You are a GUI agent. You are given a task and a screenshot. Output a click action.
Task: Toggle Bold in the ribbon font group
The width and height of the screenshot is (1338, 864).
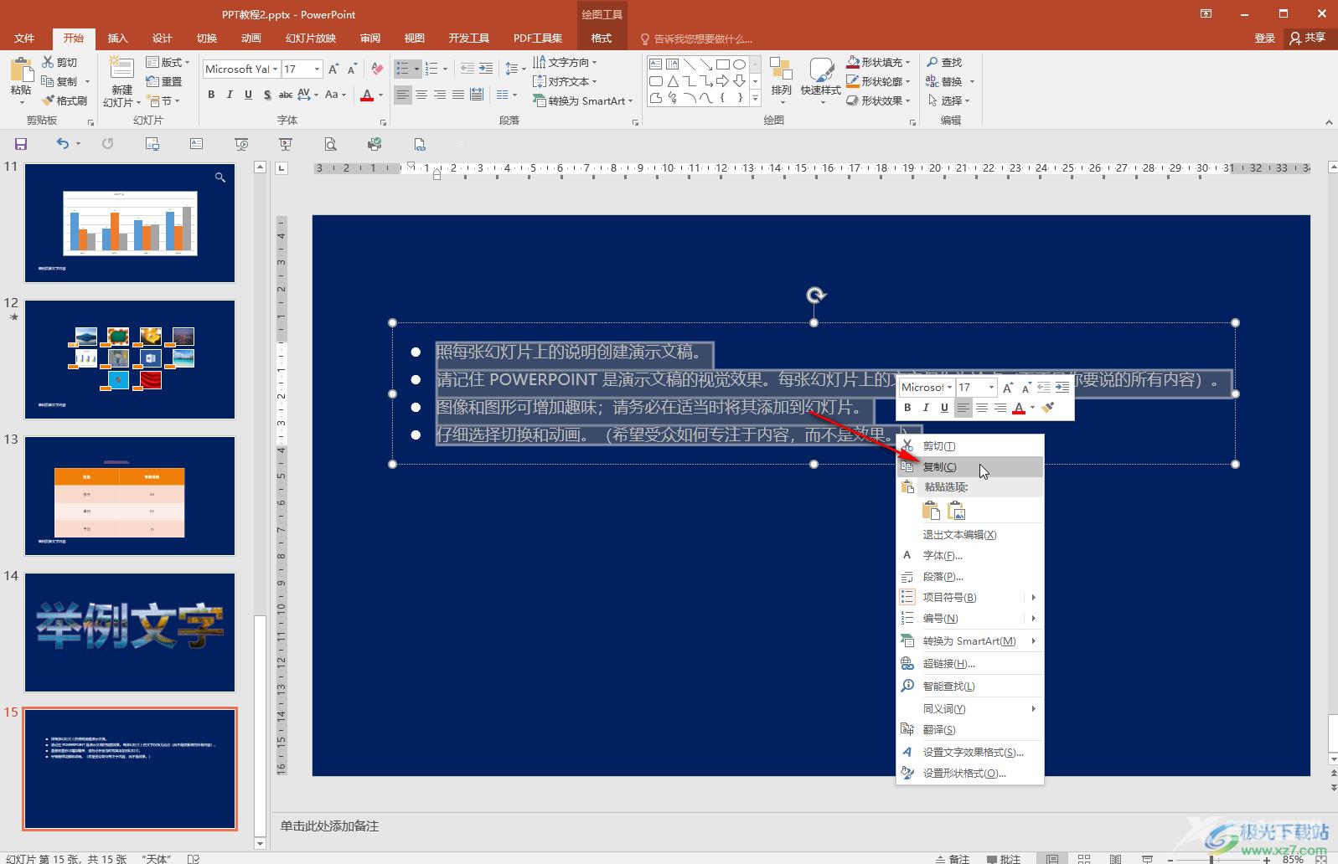211,95
